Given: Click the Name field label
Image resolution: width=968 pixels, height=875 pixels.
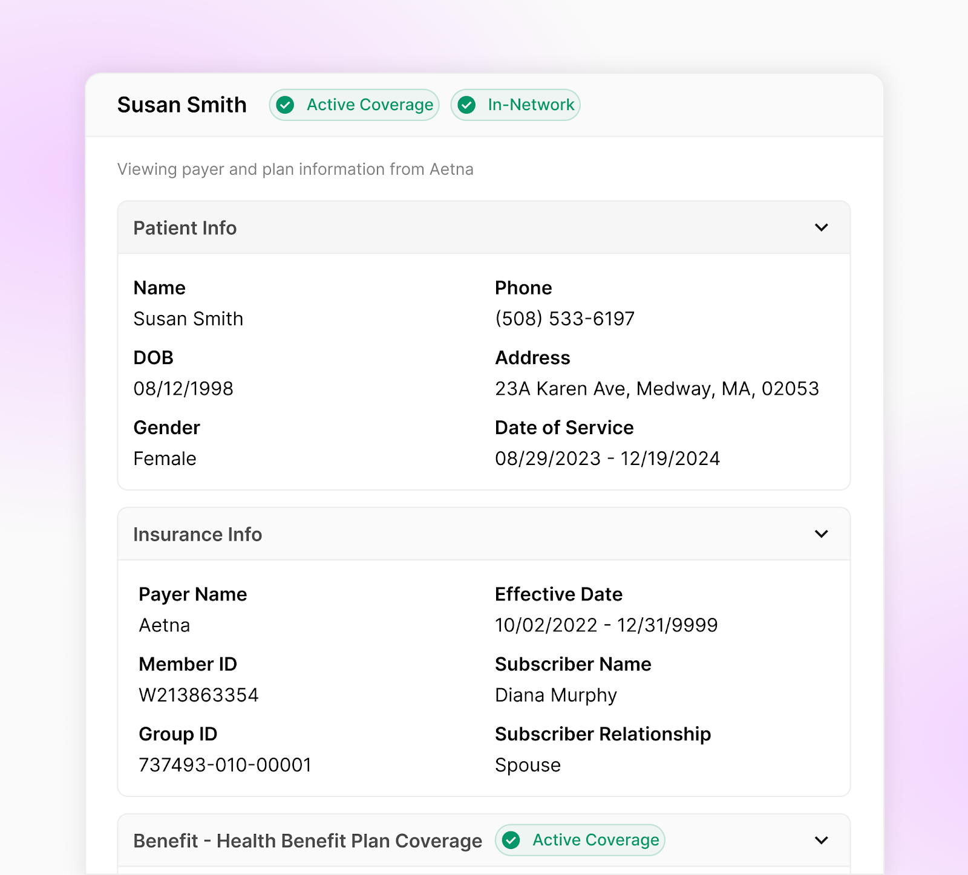Looking at the screenshot, I should click(159, 288).
